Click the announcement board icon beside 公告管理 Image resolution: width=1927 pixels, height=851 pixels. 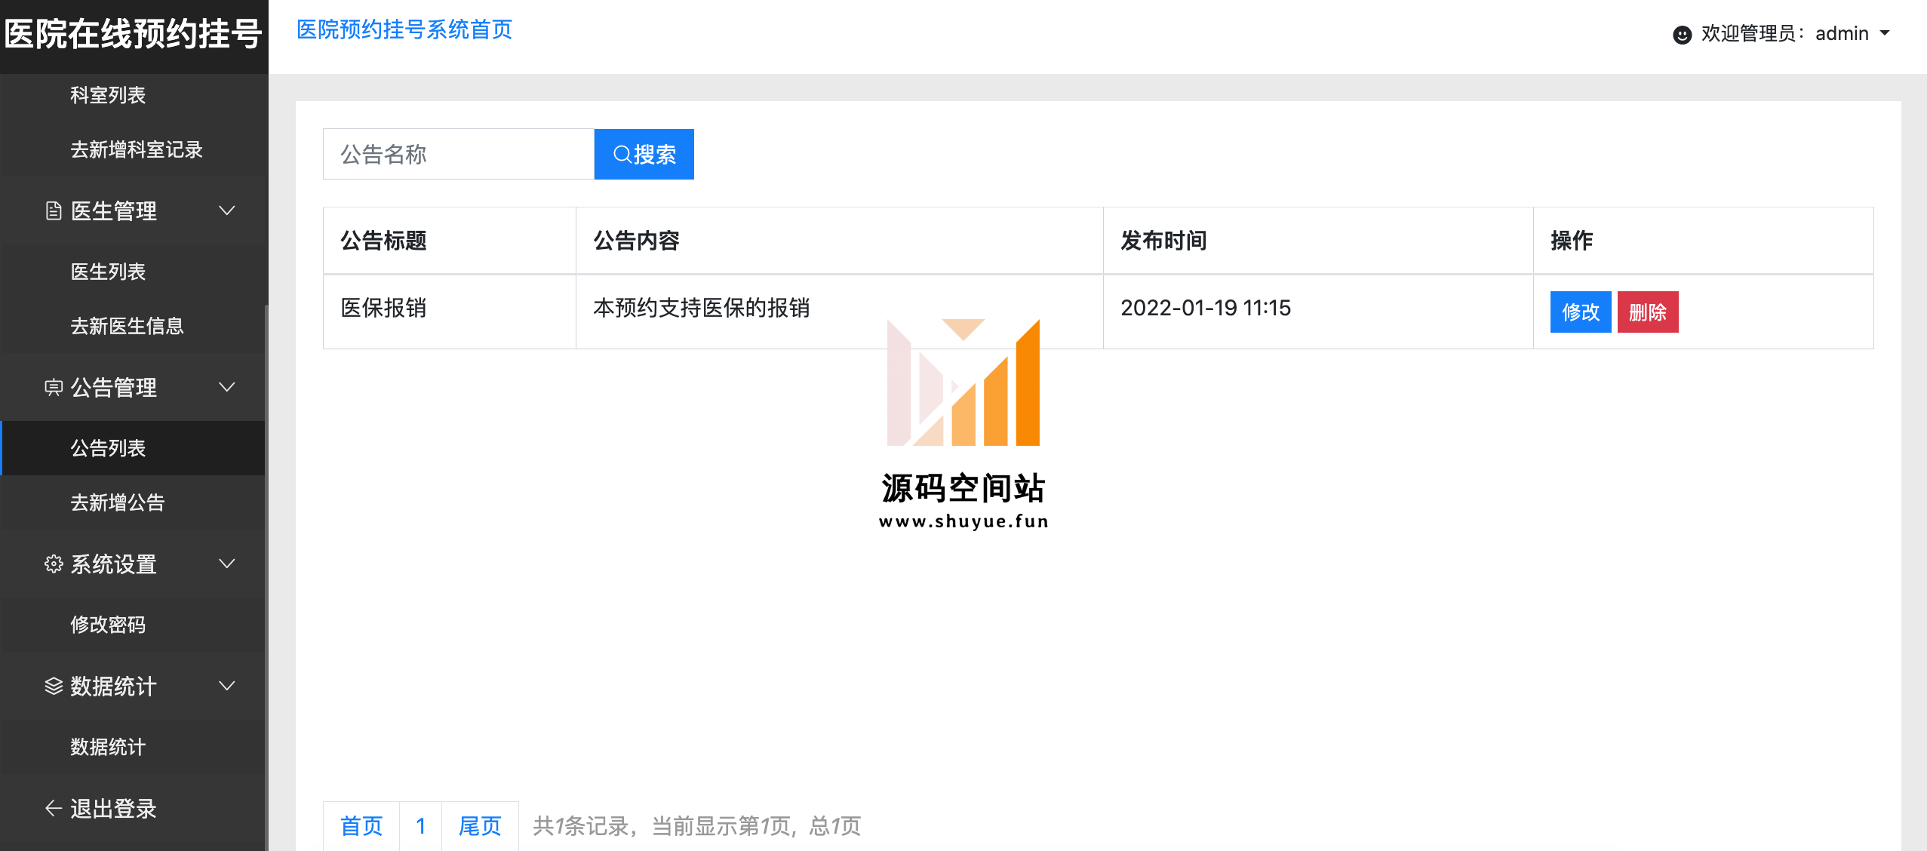[x=53, y=387]
